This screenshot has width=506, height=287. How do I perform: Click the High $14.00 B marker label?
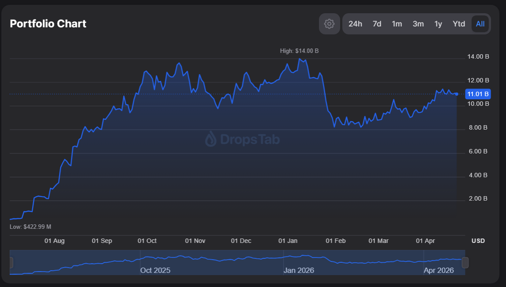click(x=300, y=51)
